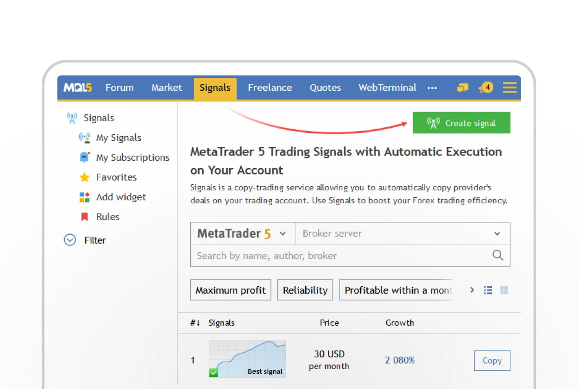Click the 2 080% growth value
The width and height of the screenshot is (578, 389).
[x=400, y=360]
